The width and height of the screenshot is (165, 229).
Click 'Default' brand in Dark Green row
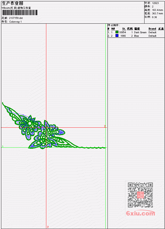[x=152, y=32]
